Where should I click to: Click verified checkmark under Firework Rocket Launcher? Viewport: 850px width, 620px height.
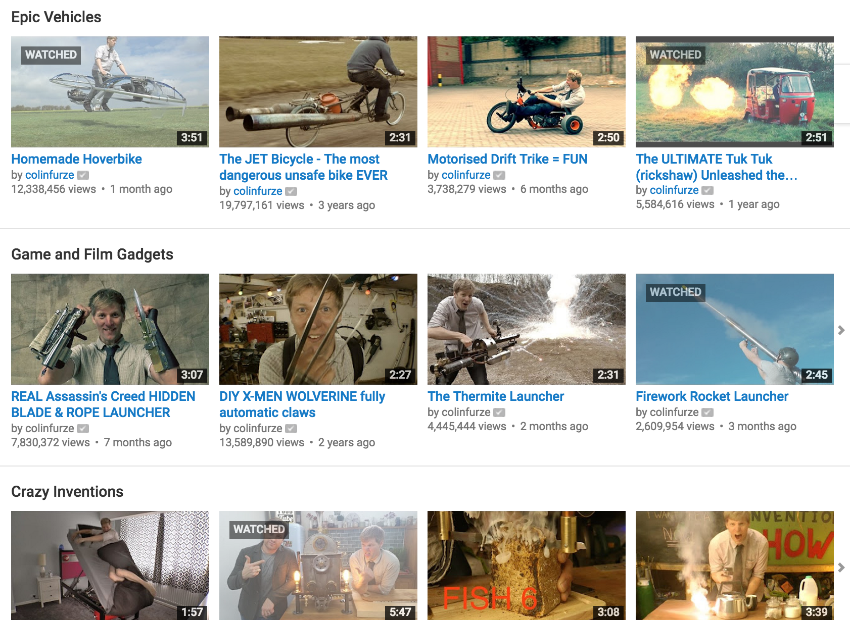[x=707, y=412]
